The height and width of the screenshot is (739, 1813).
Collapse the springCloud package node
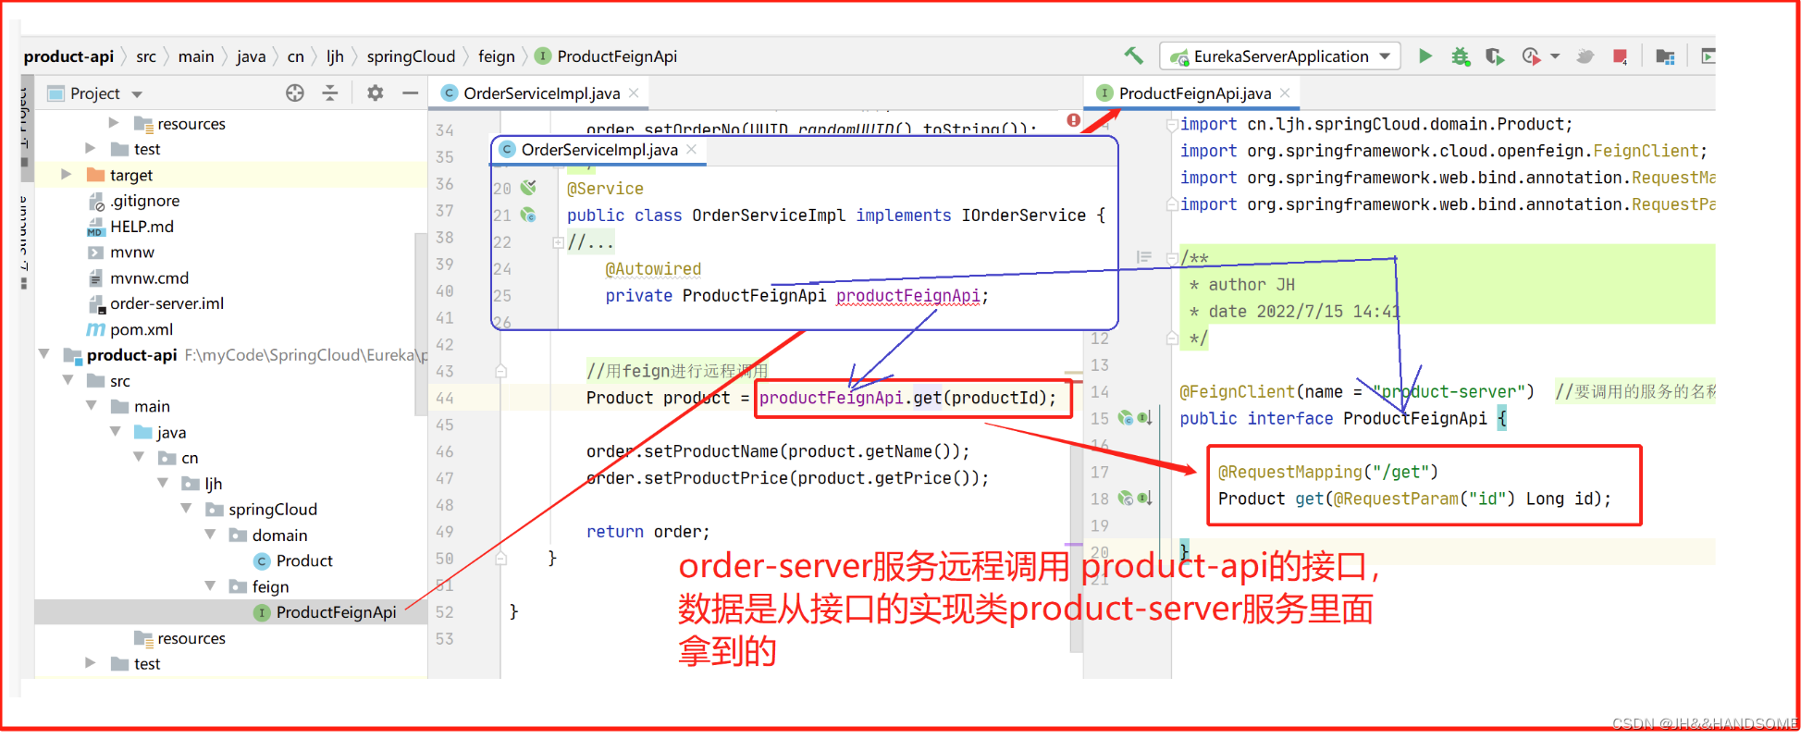click(x=187, y=509)
